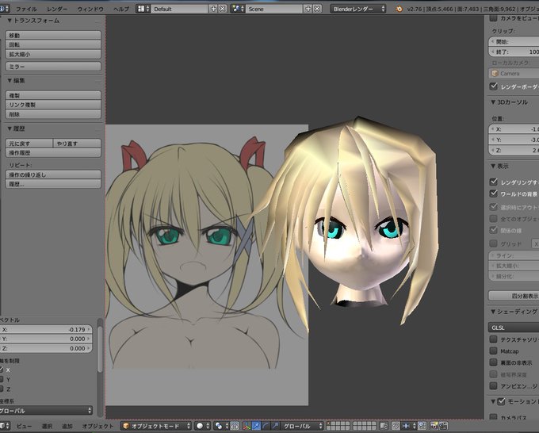Click the clip end (終了) value field
The image size is (539, 433).
(x=514, y=52)
